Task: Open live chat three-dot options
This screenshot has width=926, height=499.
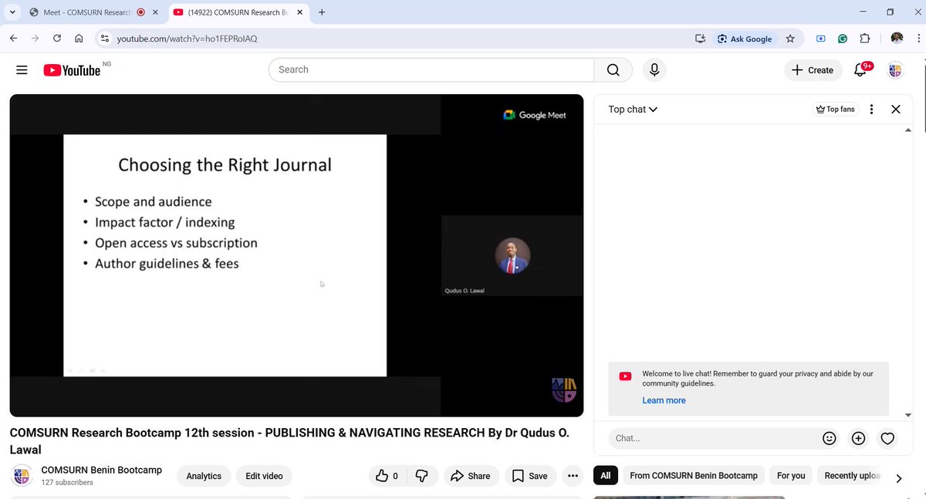Action: [872, 110]
